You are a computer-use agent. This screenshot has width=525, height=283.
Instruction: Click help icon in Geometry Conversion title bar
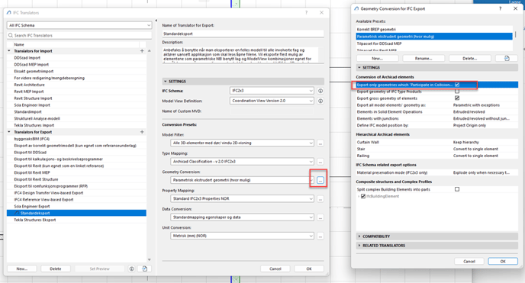501,8
